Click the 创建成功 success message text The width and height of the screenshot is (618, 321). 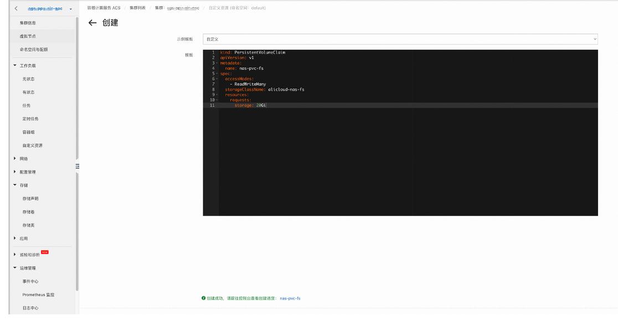click(242, 298)
